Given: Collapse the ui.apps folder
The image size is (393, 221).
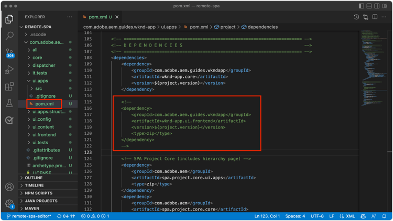Looking at the screenshot, I should (40, 80).
